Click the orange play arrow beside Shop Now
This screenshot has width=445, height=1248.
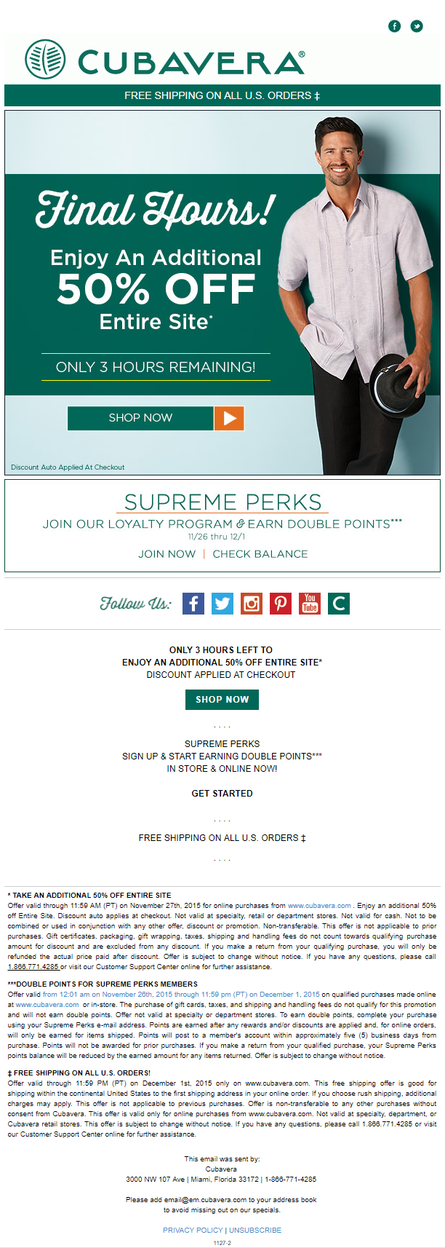coord(229,418)
